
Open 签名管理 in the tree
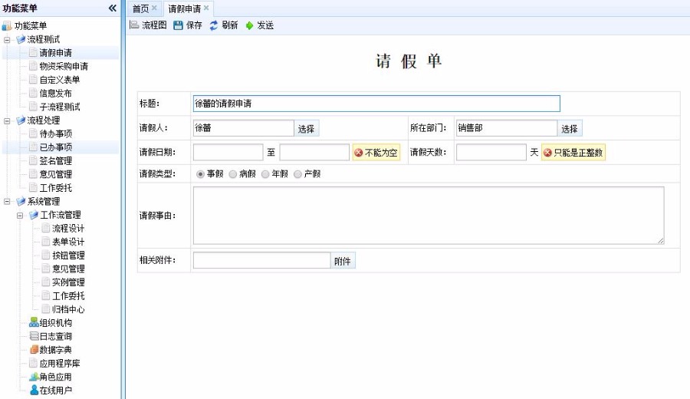(x=55, y=160)
